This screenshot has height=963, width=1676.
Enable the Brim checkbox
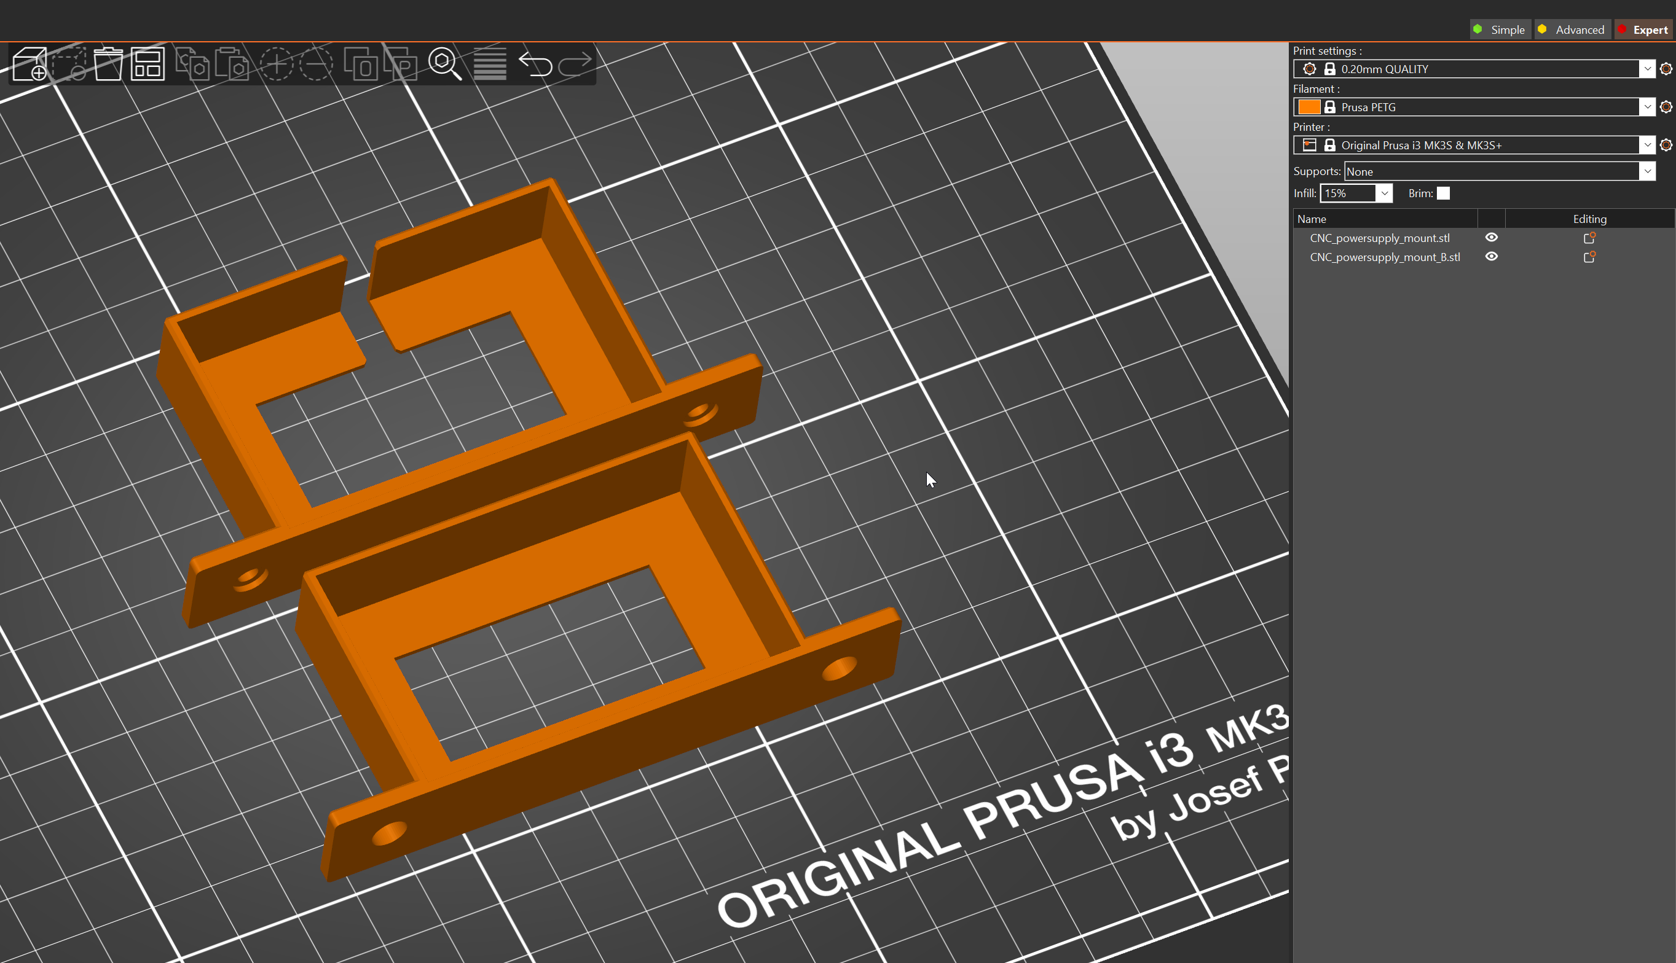coord(1444,193)
